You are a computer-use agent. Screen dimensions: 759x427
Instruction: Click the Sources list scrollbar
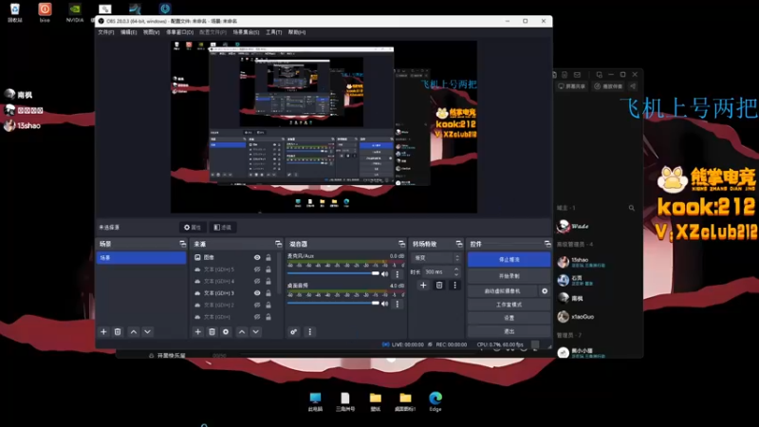(x=280, y=273)
